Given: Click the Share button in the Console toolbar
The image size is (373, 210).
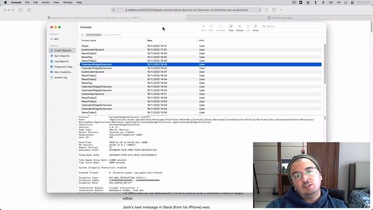Looking at the screenshot, I should tap(256, 28).
